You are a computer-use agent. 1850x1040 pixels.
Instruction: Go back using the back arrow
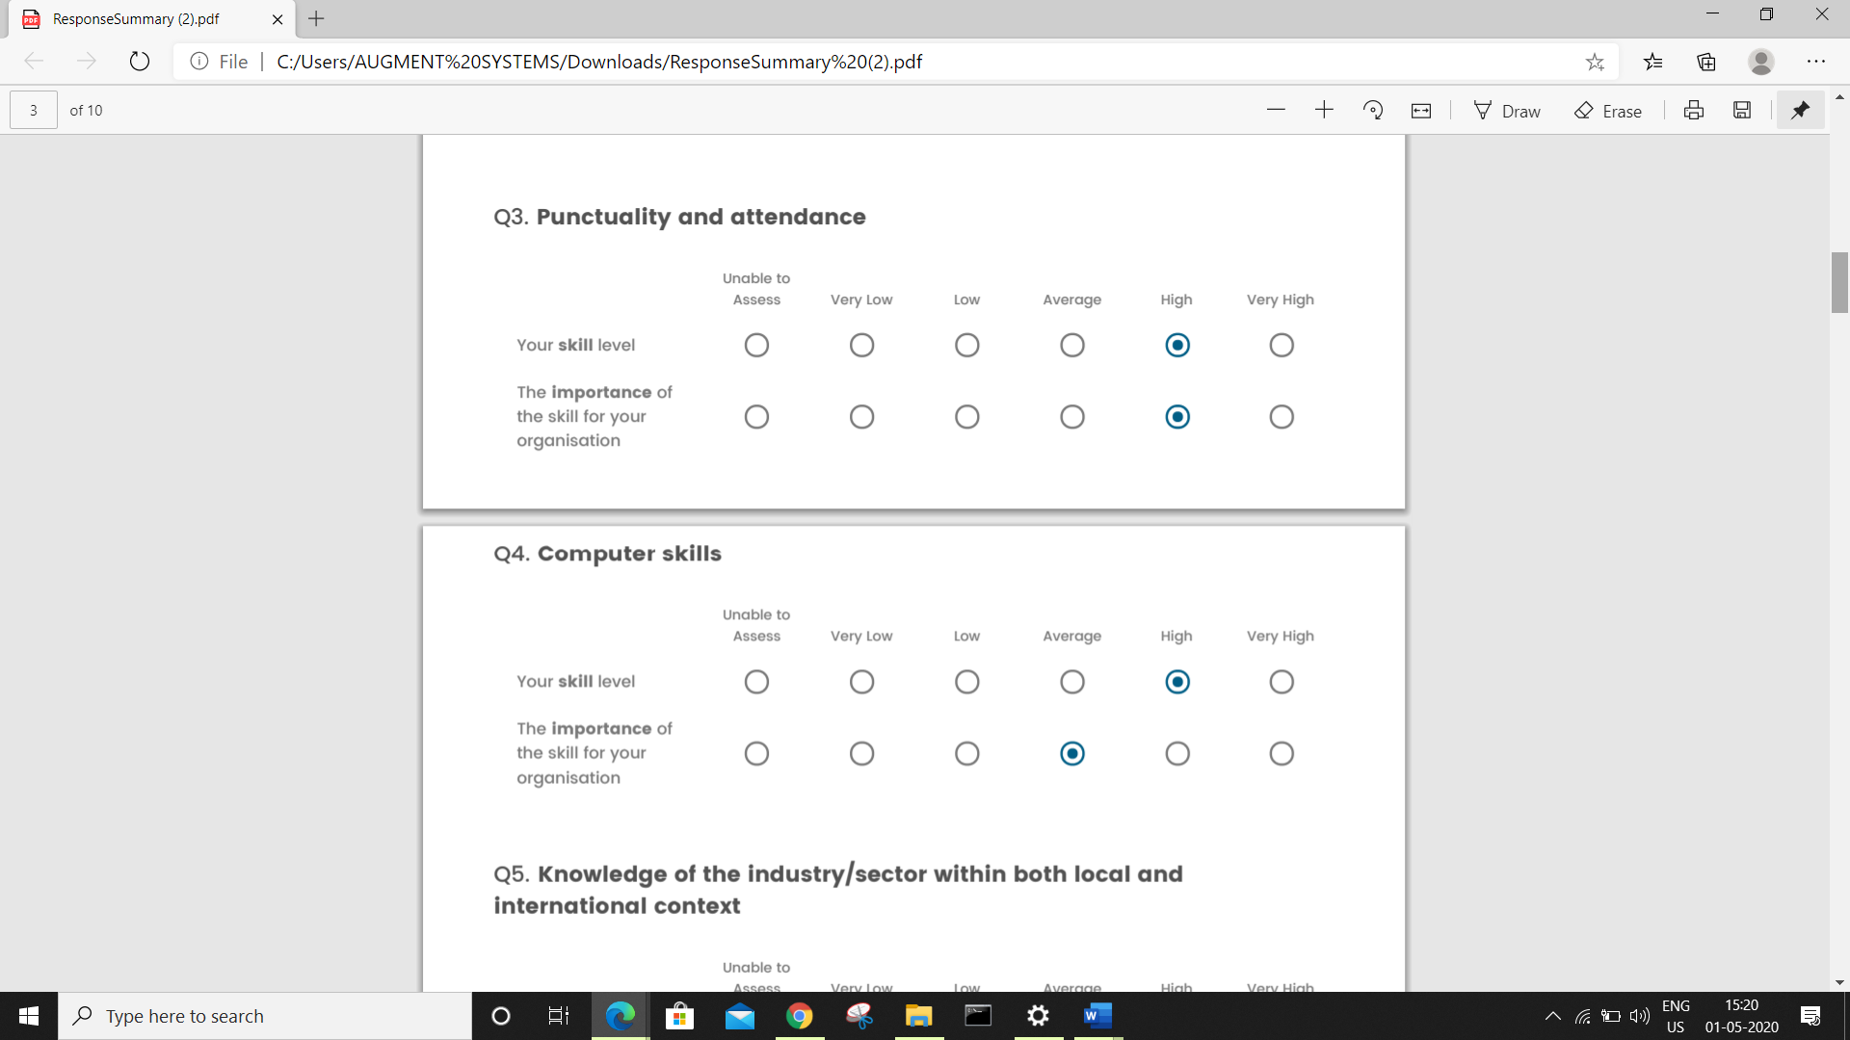click(x=35, y=61)
